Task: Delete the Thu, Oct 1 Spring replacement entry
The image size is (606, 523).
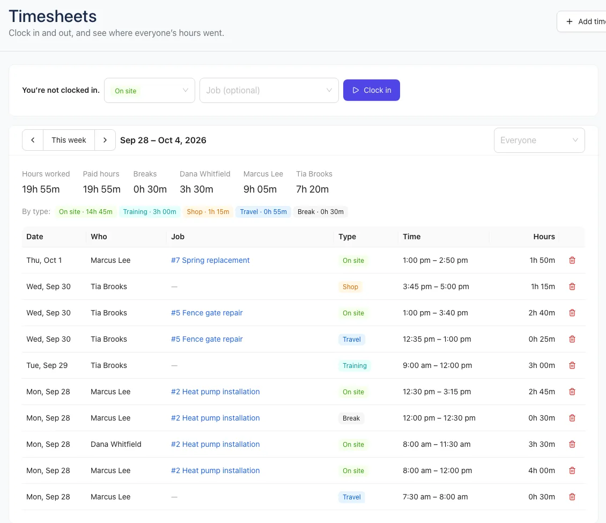Action: pyautogui.click(x=572, y=260)
